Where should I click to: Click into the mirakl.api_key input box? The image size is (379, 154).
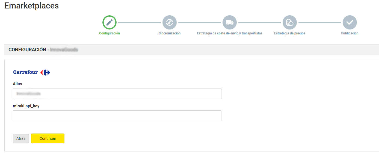[x=117, y=116]
